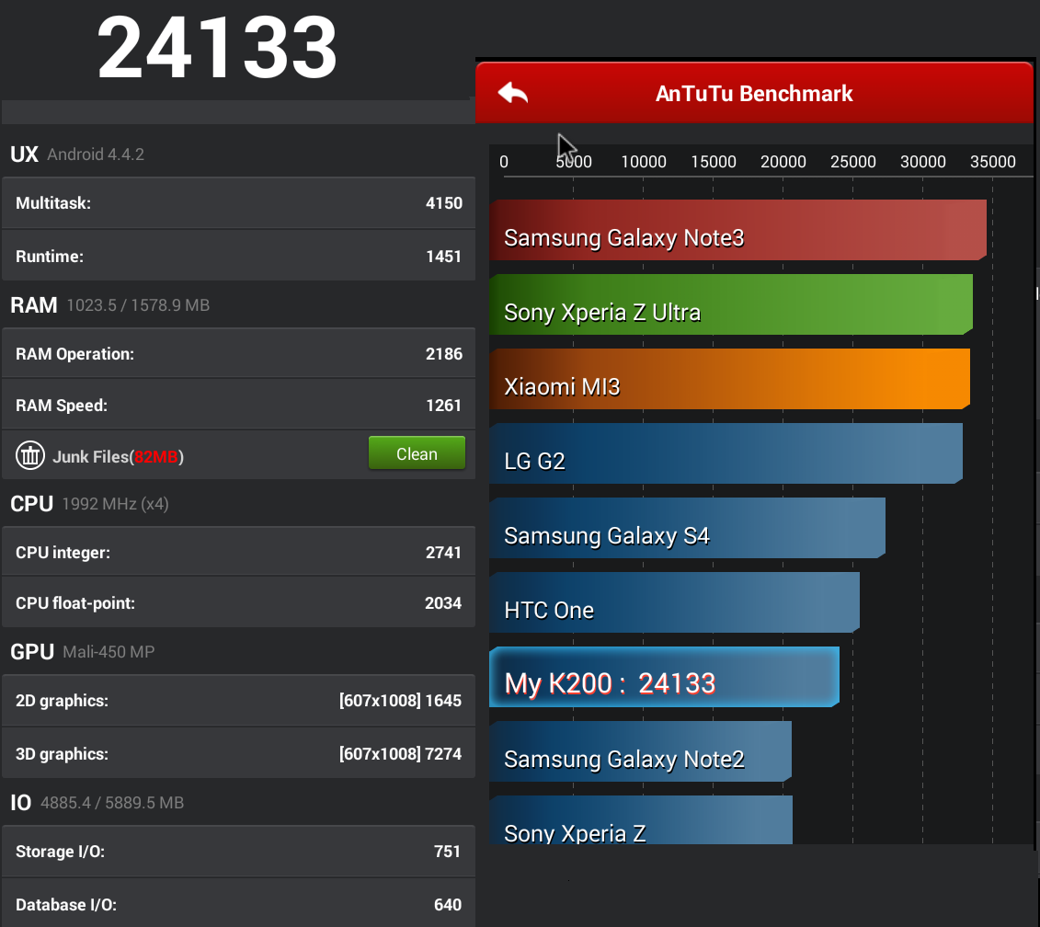Viewport: 1040px width, 927px height.
Task: Select the Multitask score row
Action: (x=239, y=203)
